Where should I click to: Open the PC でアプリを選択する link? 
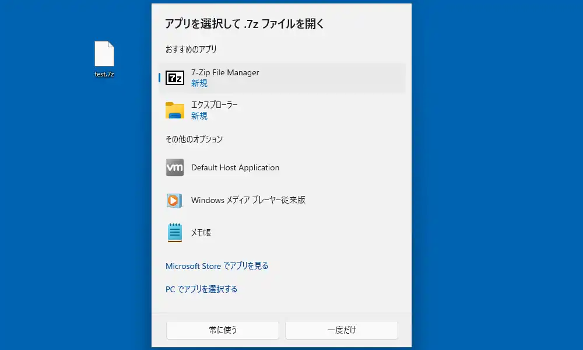(x=201, y=289)
